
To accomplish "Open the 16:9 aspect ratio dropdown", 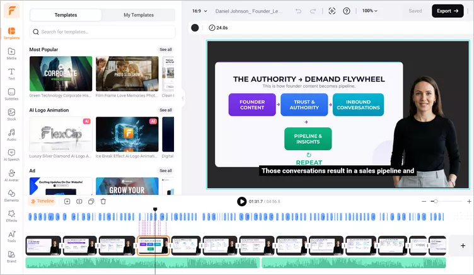I will [x=200, y=11].
